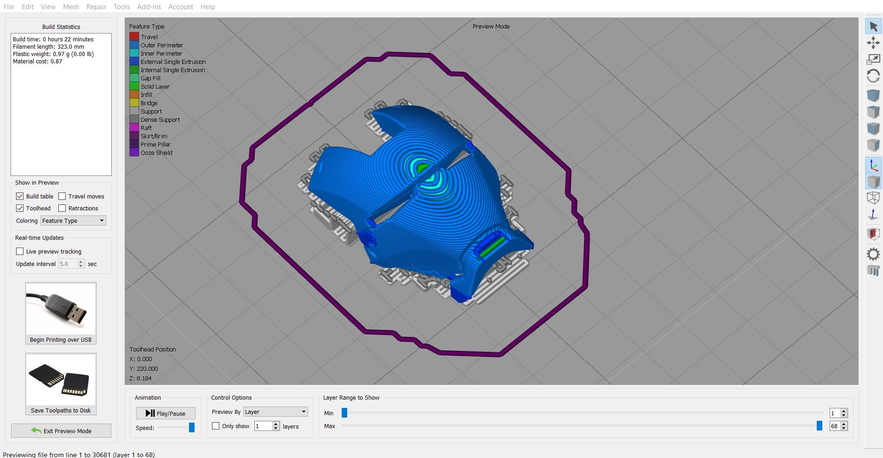Screen dimensions: 883x458
Task: Click the Min layer range slider handle
Action: [x=344, y=413]
